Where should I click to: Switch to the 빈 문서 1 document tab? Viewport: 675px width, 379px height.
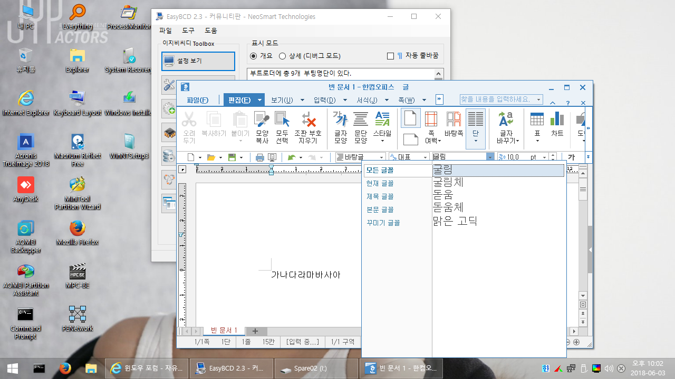click(x=224, y=331)
